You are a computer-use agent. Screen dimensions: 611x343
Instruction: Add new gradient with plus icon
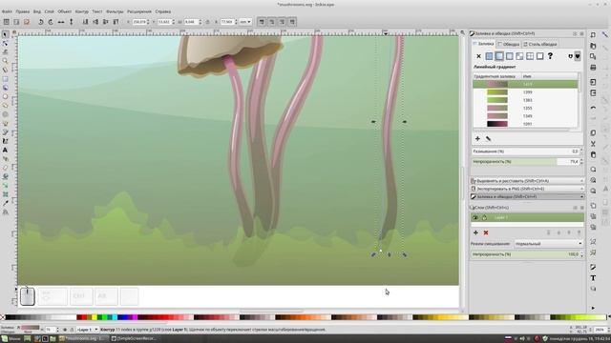coord(477,138)
